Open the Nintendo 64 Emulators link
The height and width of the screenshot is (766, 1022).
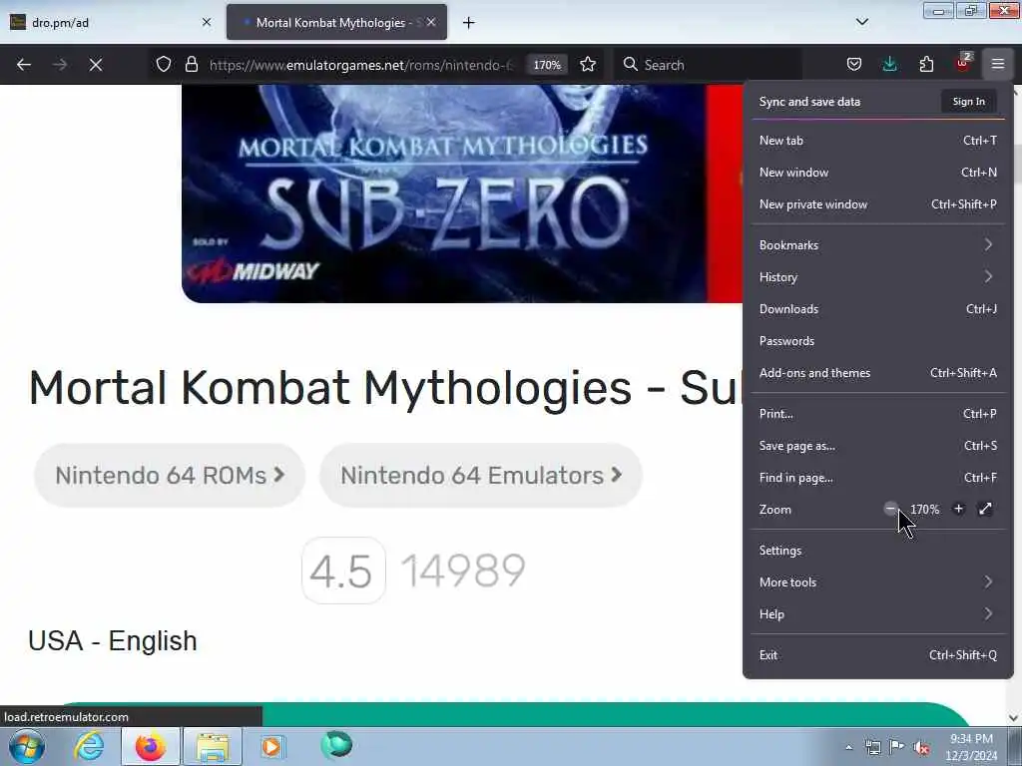point(481,476)
